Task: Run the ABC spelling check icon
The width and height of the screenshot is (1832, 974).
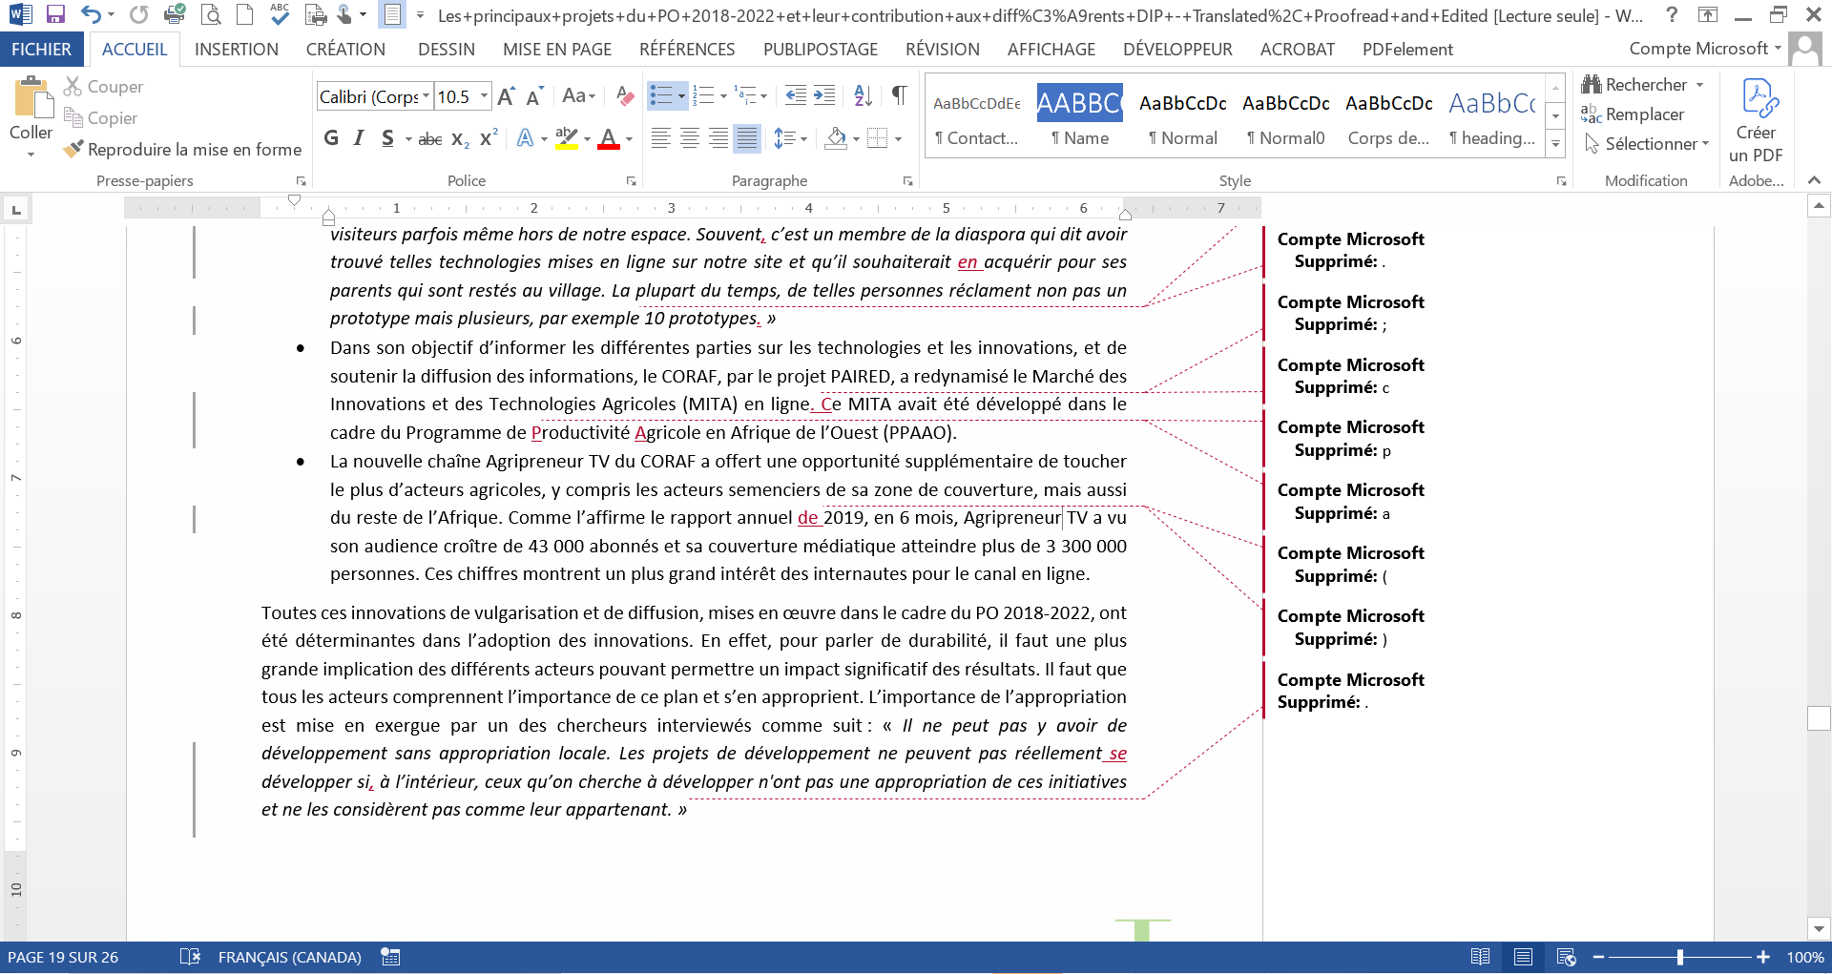Action: [x=280, y=13]
